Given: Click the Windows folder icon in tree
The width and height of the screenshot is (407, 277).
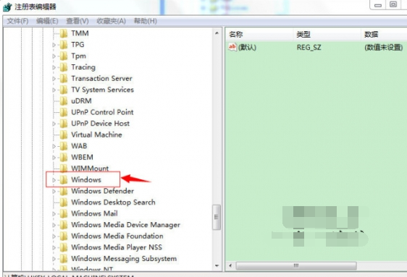Looking at the screenshot, I should click(64, 179).
